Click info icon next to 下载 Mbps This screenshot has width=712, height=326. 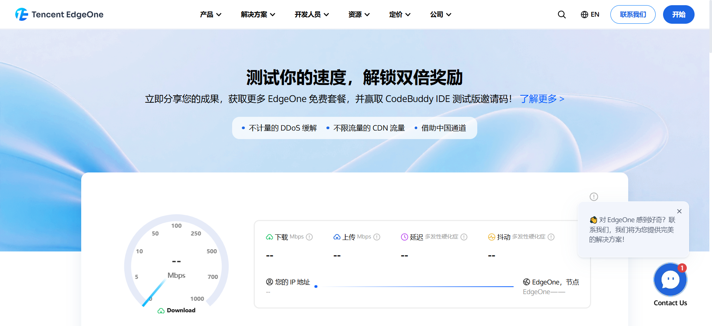(x=309, y=237)
